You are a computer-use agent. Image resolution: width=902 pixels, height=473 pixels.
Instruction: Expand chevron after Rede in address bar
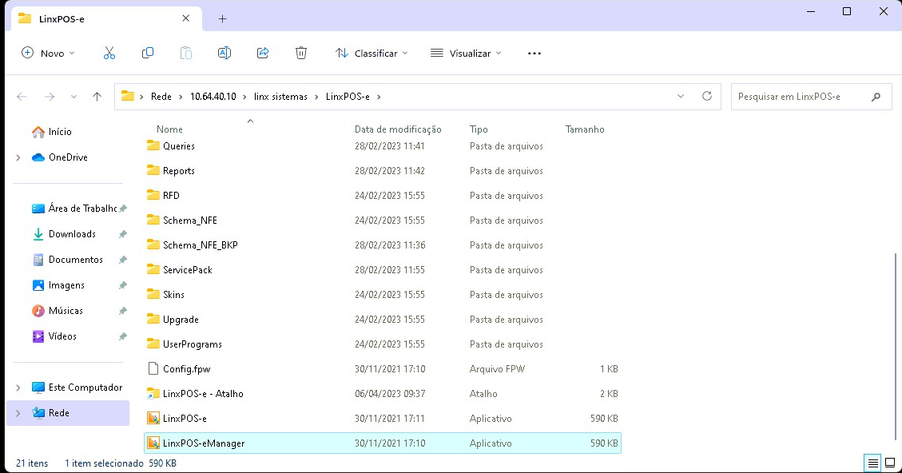tap(181, 97)
